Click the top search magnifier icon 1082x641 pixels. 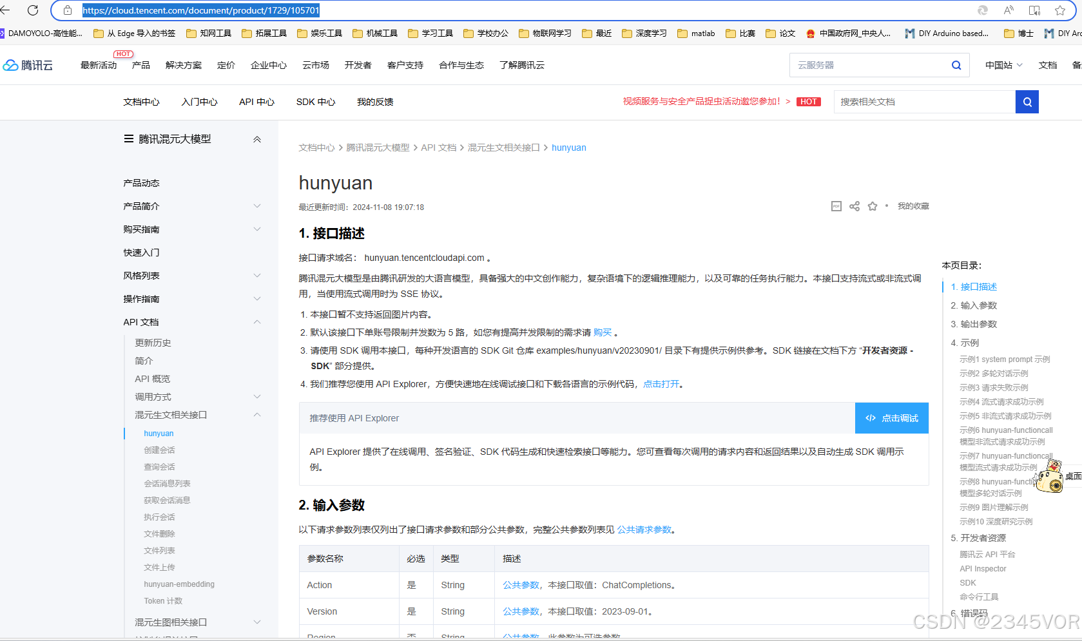click(x=956, y=65)
